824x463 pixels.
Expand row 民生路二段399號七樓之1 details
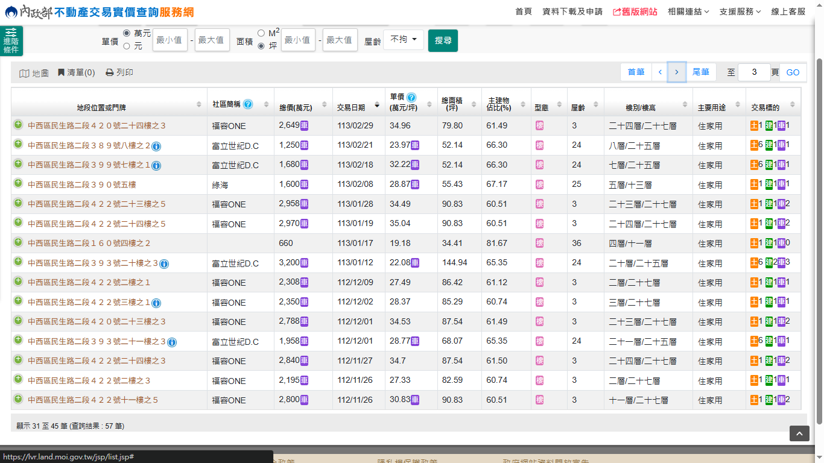point(18,164)
